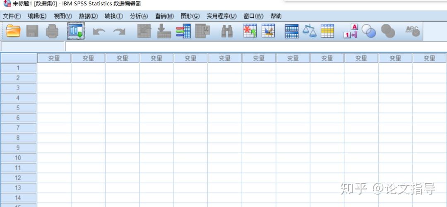Viewport: 447px width, 207px height.
Task: Open the 文件(F) menu
Action: (12, 16)
